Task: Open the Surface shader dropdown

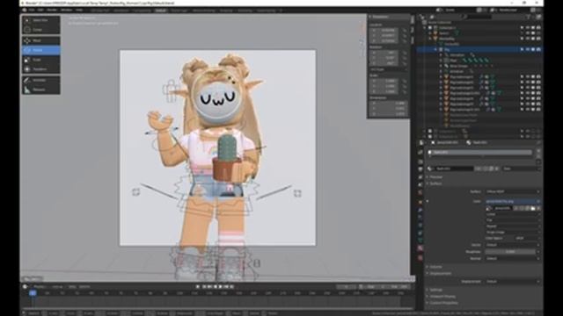Action: tap(512, 191)
